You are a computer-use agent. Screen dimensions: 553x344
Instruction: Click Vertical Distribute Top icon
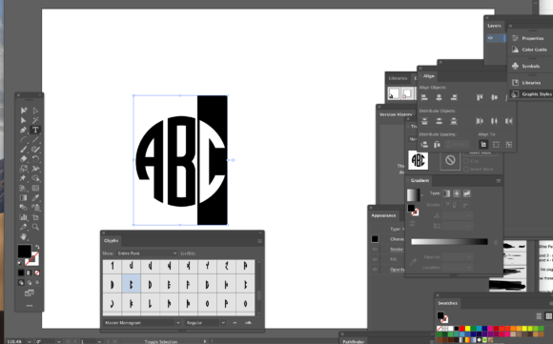point(424,121)
